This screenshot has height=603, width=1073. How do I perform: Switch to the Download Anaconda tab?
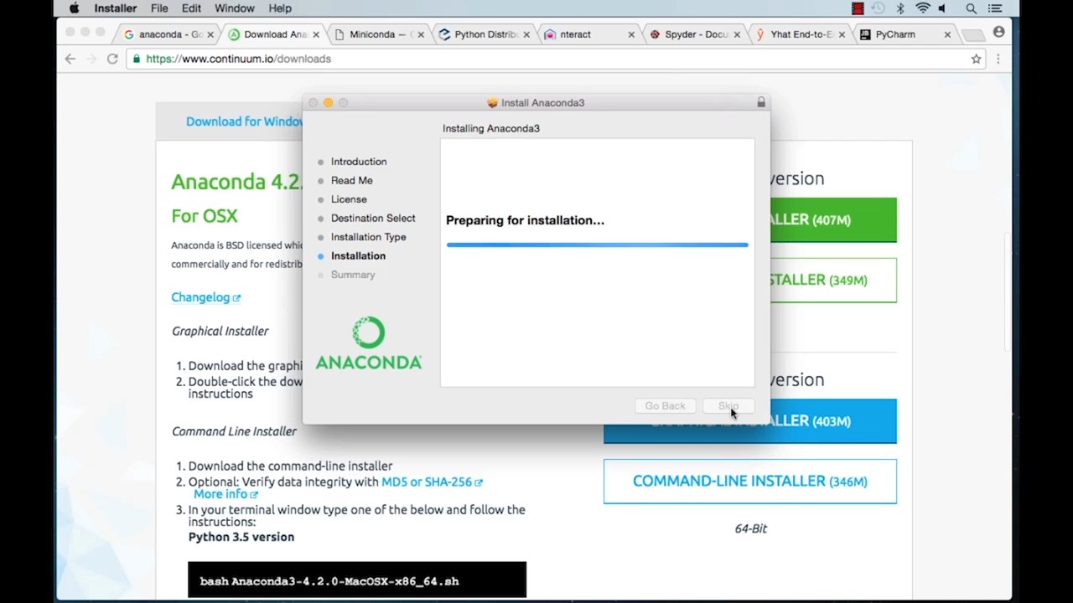tap(276, 34)
